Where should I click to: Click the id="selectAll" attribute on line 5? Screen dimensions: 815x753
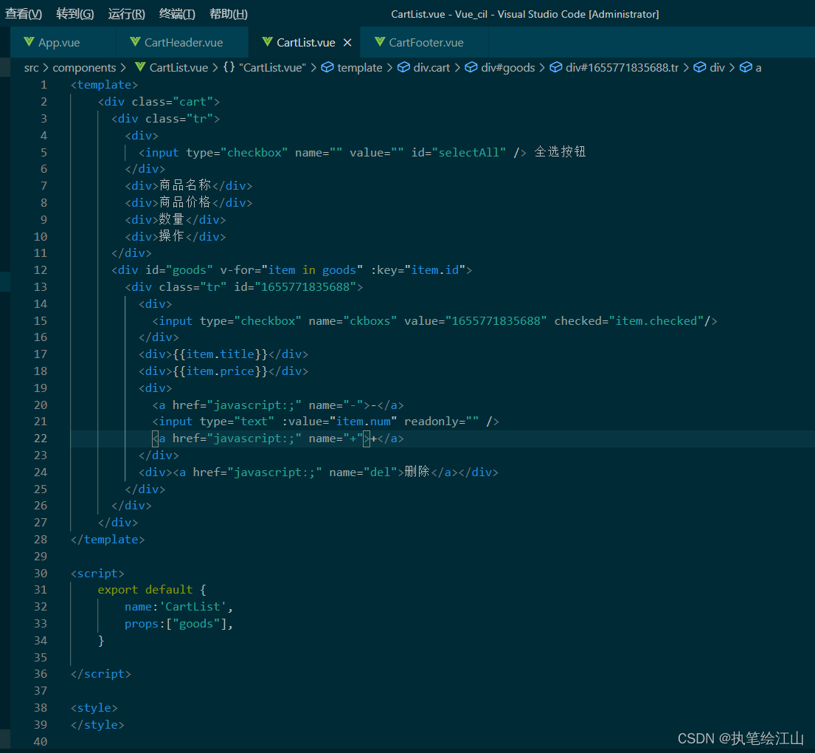[459, 153]
